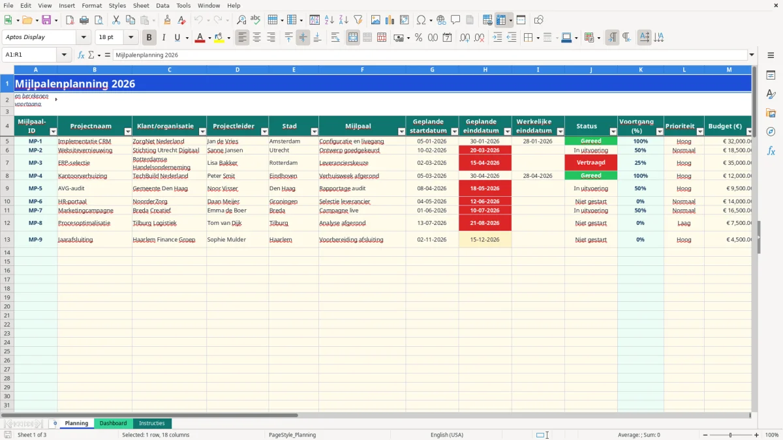783x440 pixels.
Task: Open the Stad column filter dropdown
Action: pyautogui.click(x=314, y=132)
